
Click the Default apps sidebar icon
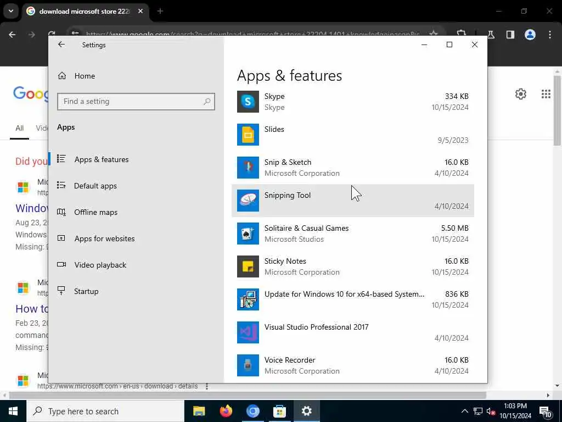(x=61, y=186)
